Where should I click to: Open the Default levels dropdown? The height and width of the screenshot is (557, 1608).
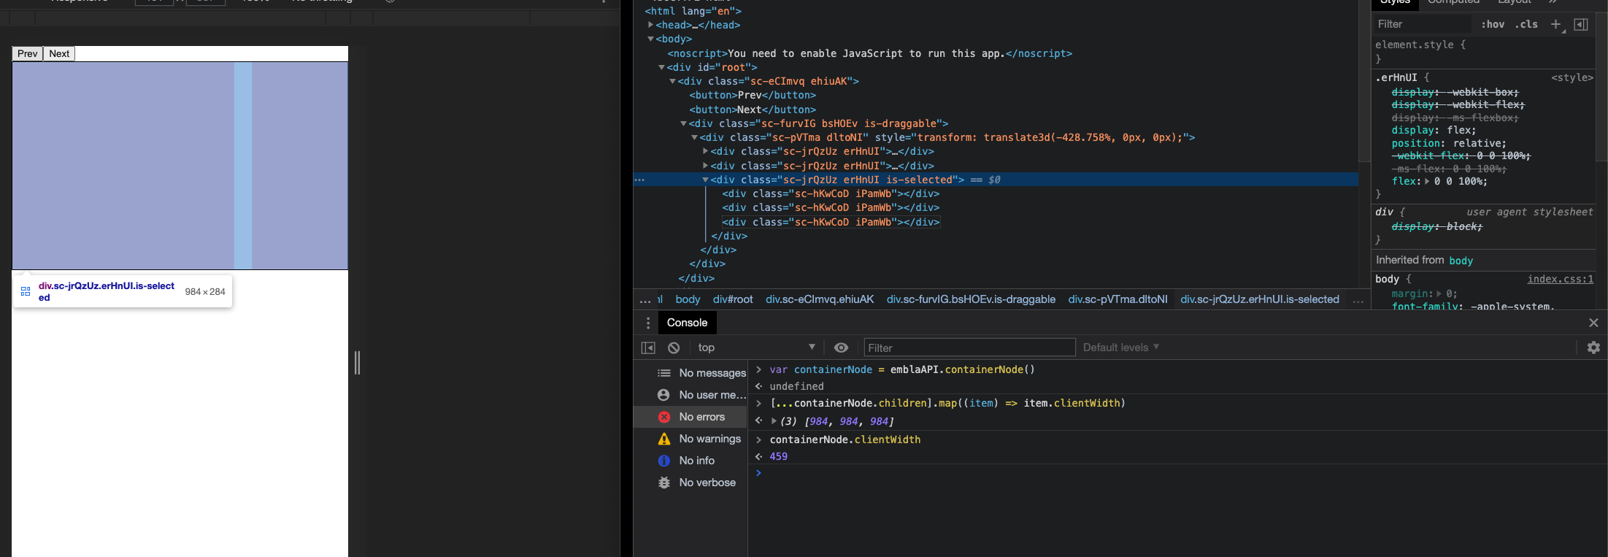[x=1120, y=347]
